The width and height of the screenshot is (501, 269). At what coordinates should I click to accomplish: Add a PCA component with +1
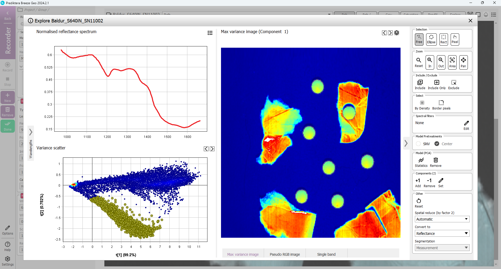point(418,182)
